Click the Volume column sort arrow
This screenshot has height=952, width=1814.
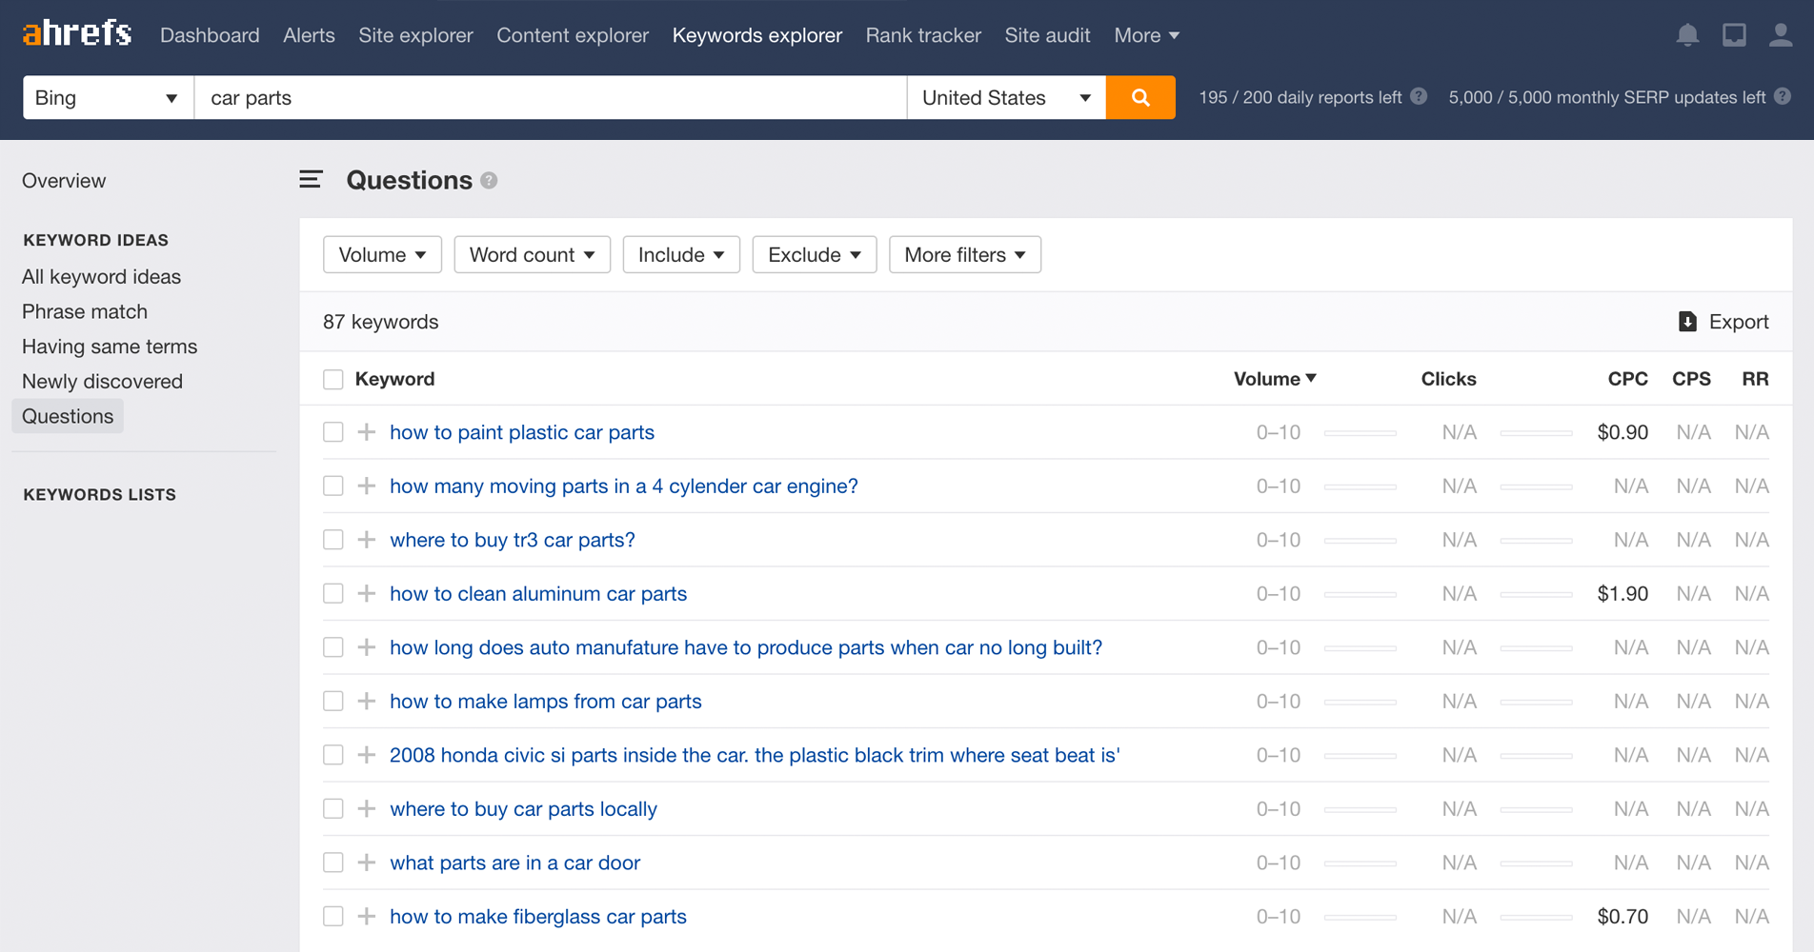(1311, 378)
